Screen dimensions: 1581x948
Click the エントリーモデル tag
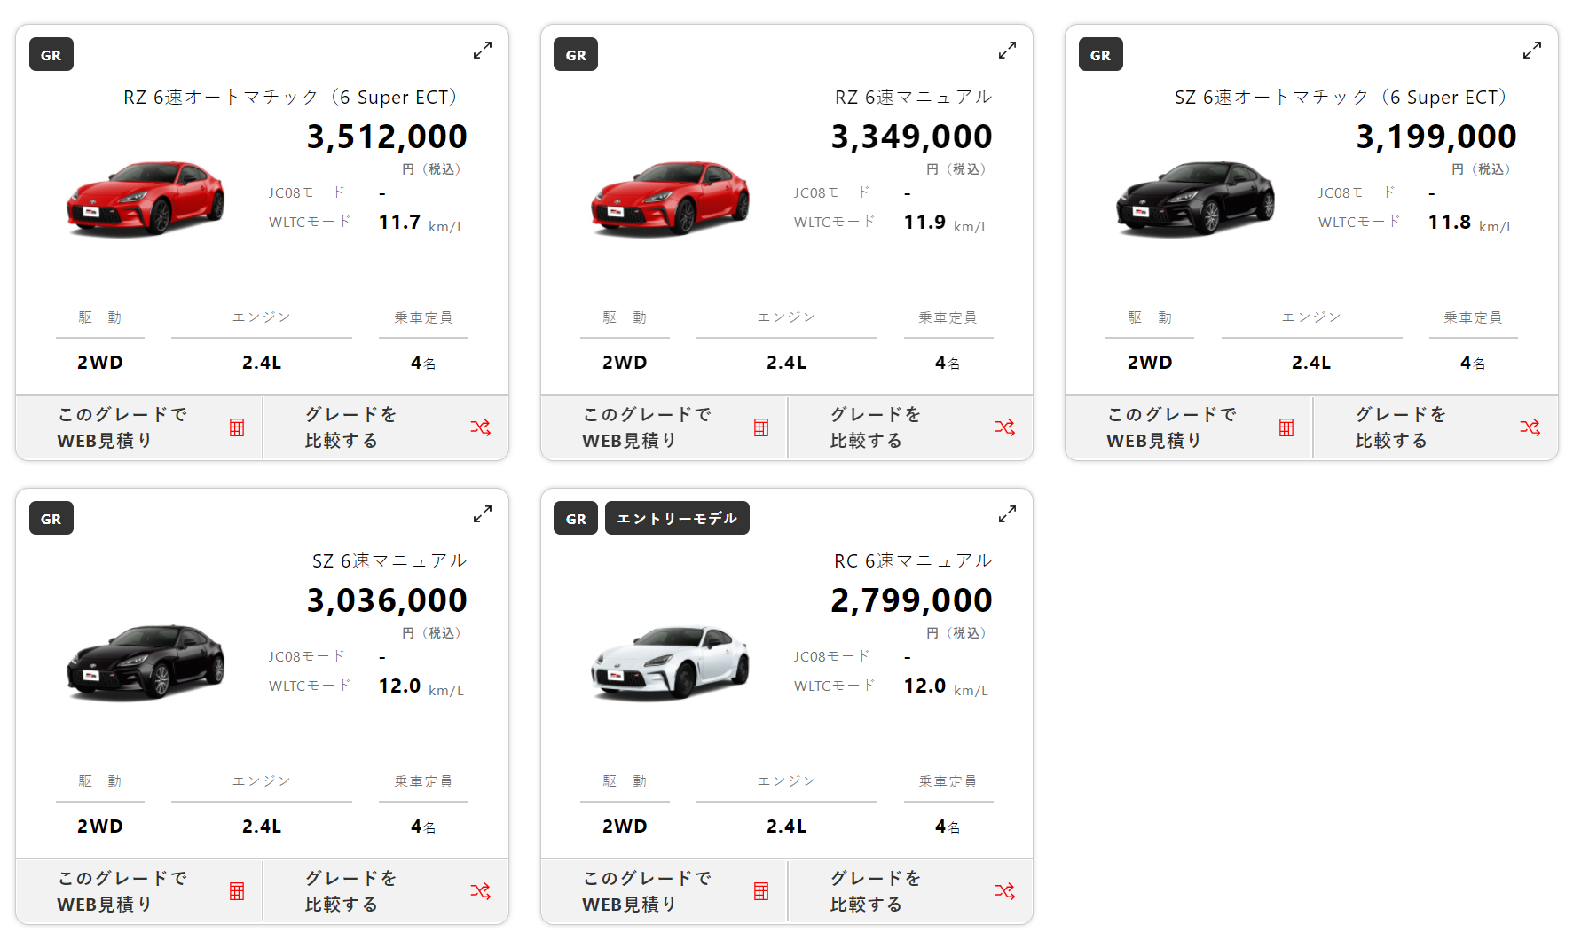[x=677, y=519]
